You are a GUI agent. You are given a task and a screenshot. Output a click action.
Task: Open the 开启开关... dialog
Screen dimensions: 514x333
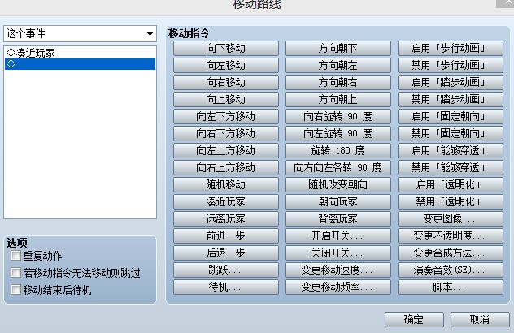[338, 236]
